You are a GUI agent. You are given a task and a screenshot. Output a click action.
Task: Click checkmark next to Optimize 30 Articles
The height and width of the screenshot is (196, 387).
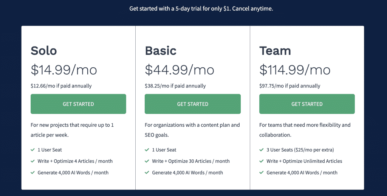(x=147, y=161)
